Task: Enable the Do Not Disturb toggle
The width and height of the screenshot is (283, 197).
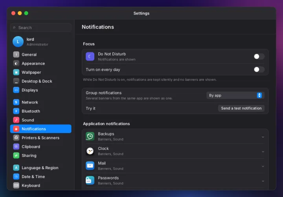Action: pos(259,57)
